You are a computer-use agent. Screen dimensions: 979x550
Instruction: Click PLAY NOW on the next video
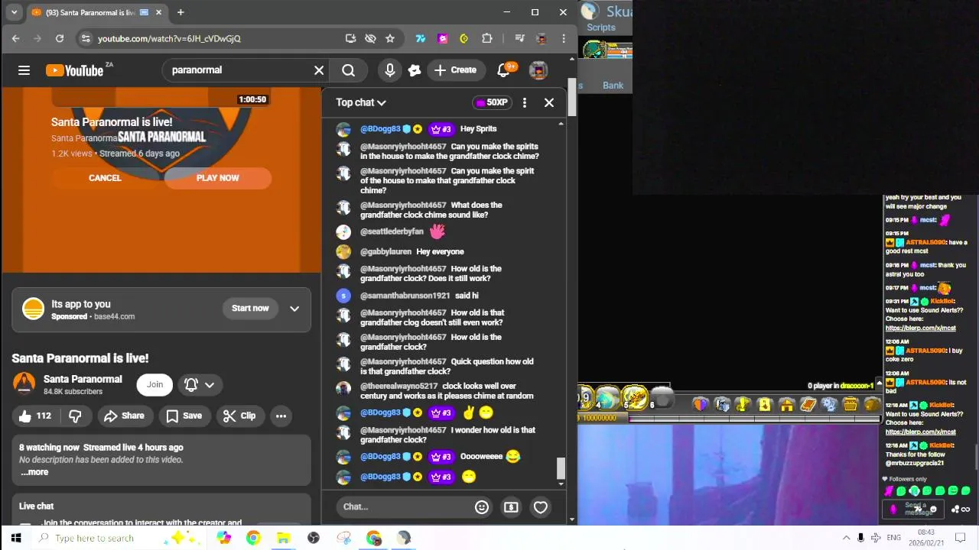pyautogui.click(x=218, y=178)
